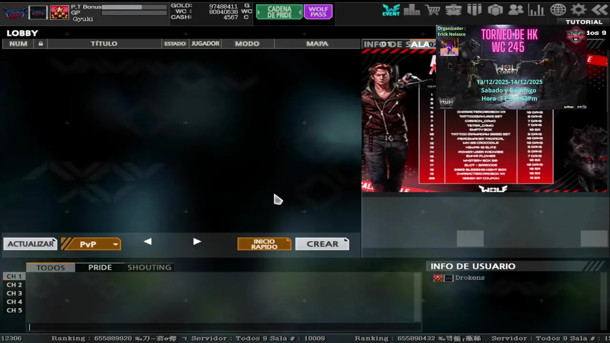Open the shopping cart store

[x=433, y=10]
